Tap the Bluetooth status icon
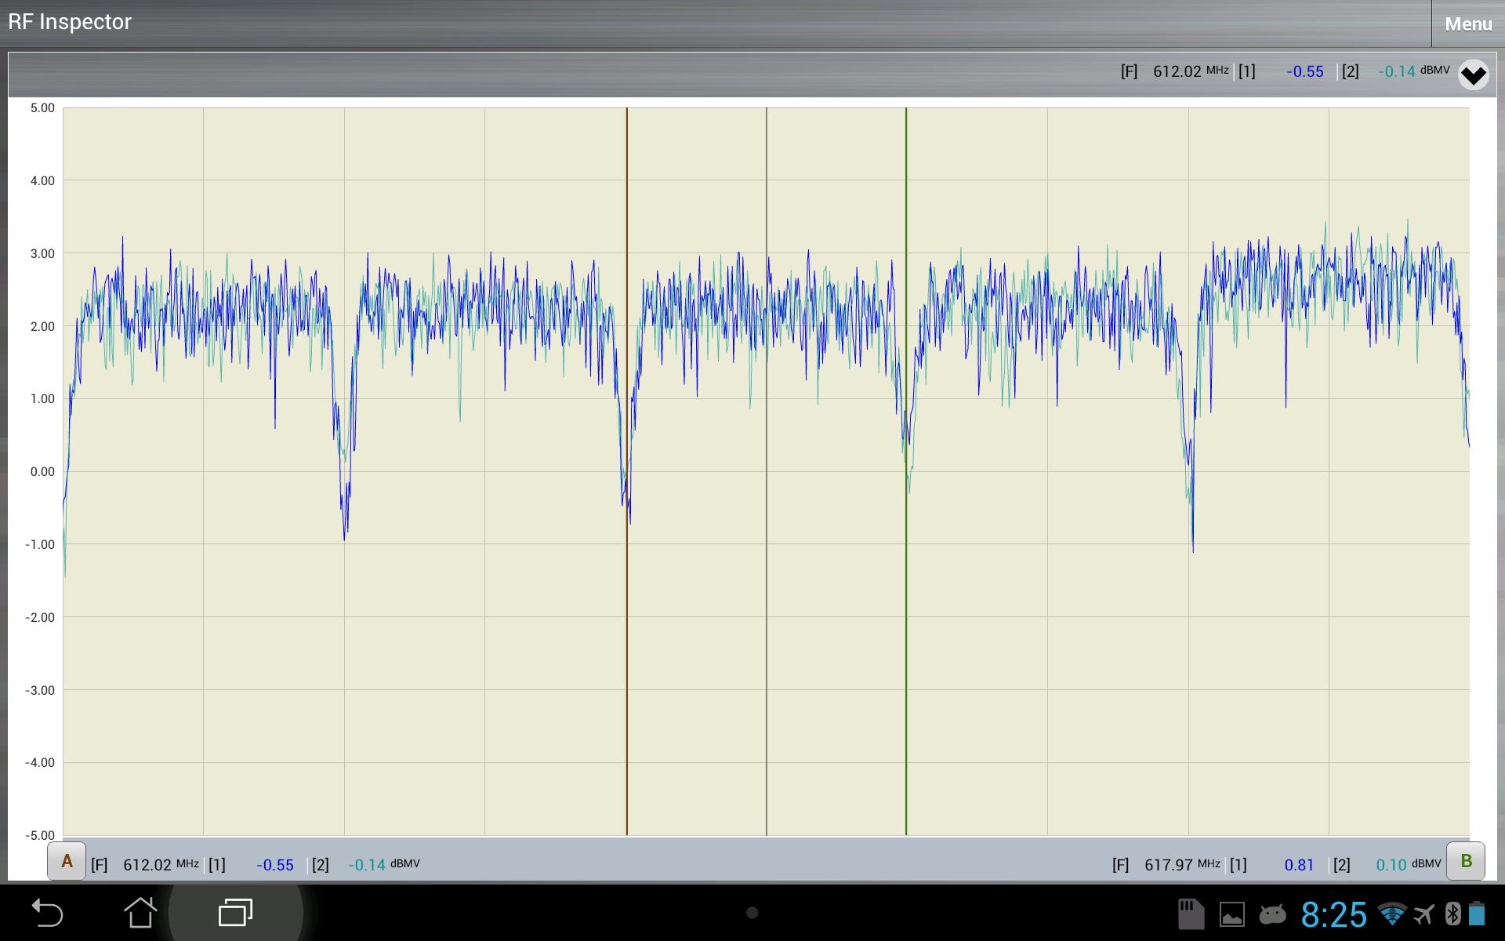Viewport: 1505px width, 941px height. point(1454,914)
